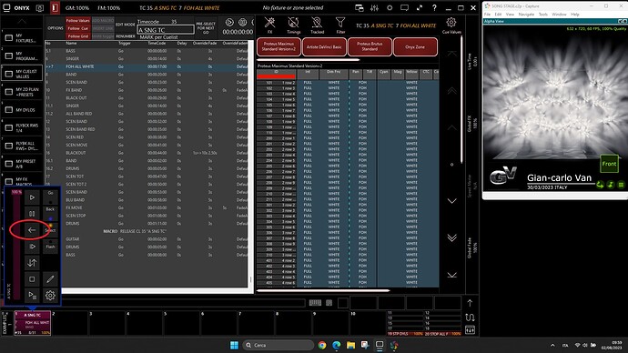
Task: Open View menu in Capture window
Action: [510, 14]
